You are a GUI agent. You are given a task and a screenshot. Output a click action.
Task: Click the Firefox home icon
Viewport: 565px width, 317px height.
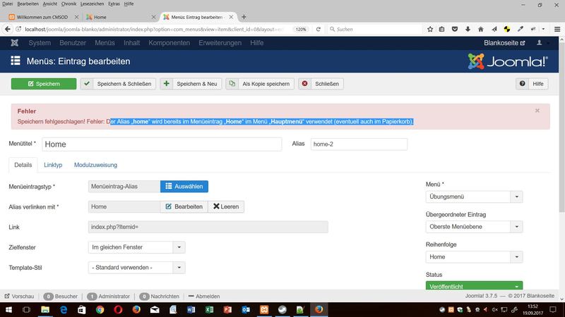[481, 29]
